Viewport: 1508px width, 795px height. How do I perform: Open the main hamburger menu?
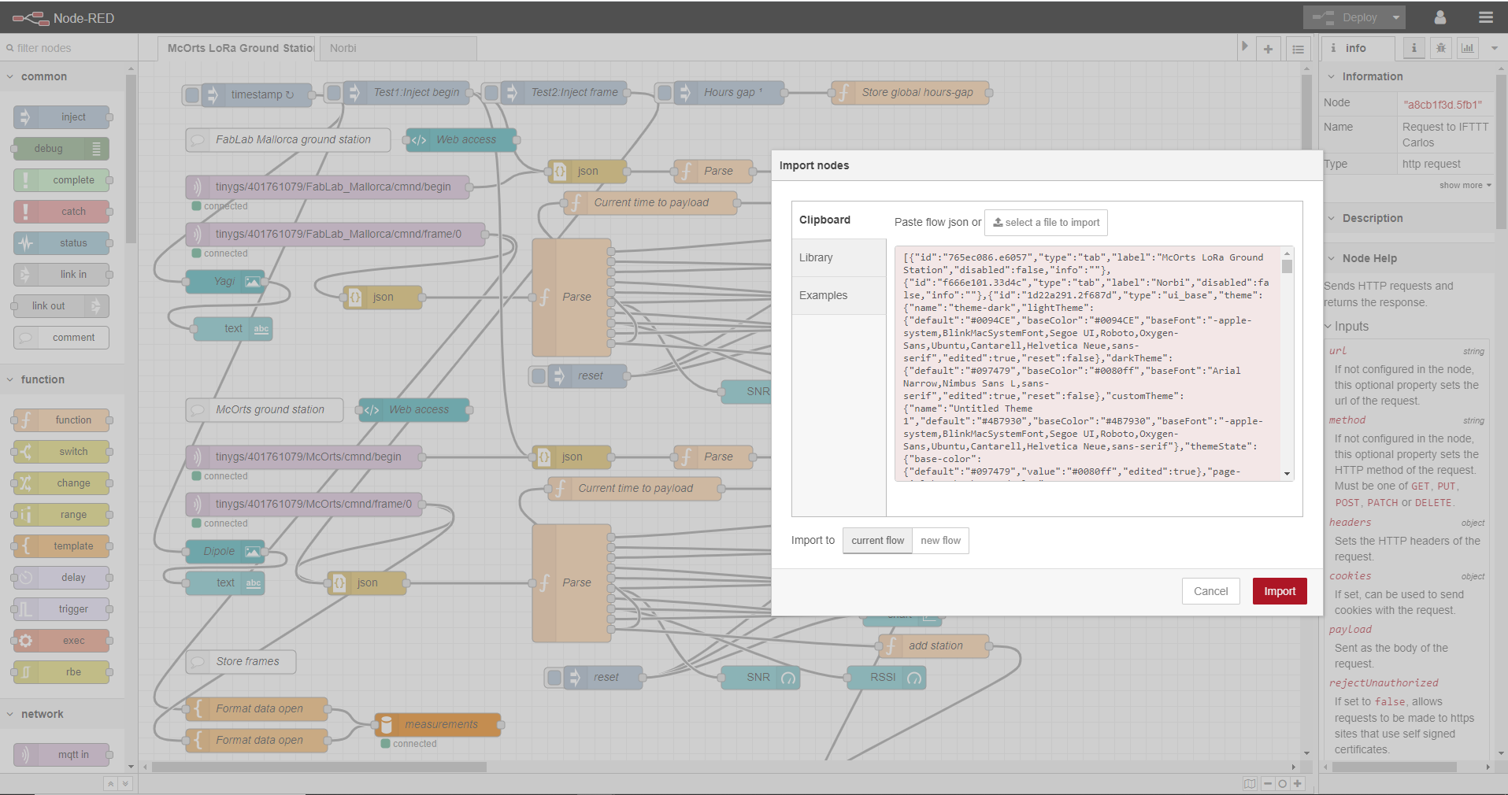1485,17
